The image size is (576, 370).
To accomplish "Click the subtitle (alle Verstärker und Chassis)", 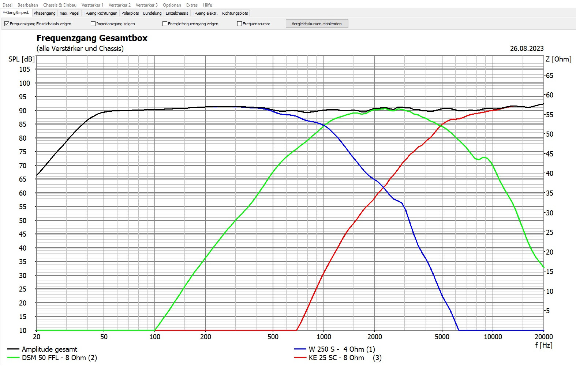I will point(80,48).
